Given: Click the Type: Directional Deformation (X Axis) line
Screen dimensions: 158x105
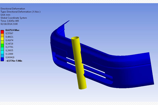Looking at the screenshot, I should tap(20, 12).
